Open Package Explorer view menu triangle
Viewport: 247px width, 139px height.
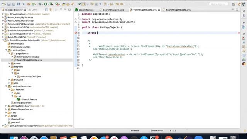point(61,10)
